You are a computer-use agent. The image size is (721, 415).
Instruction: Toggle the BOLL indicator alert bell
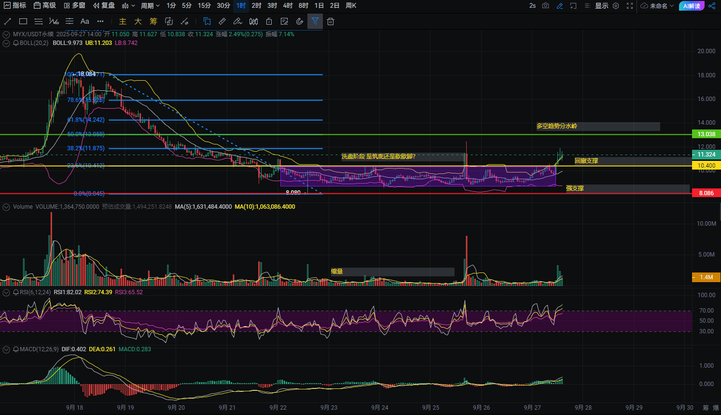(16, 43)
